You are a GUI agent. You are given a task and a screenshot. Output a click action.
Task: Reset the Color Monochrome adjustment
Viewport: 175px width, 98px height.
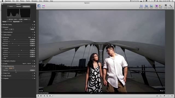point(33,66)
